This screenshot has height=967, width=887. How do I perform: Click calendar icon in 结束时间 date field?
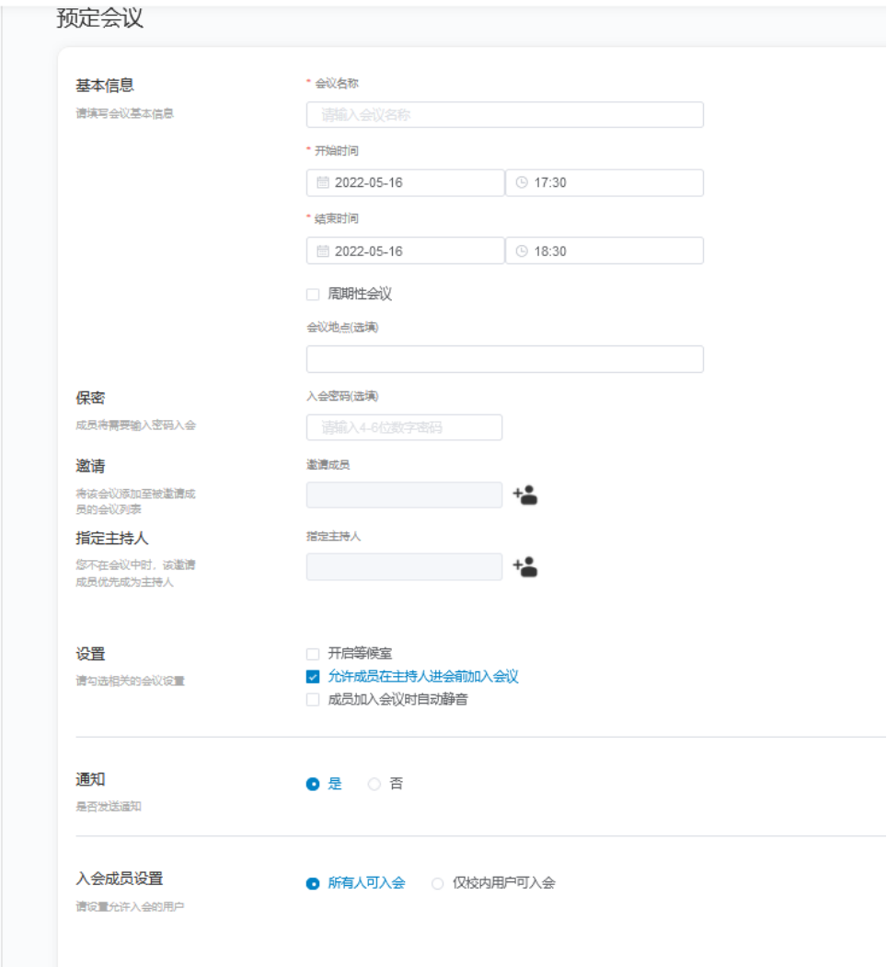coord(322,251)
